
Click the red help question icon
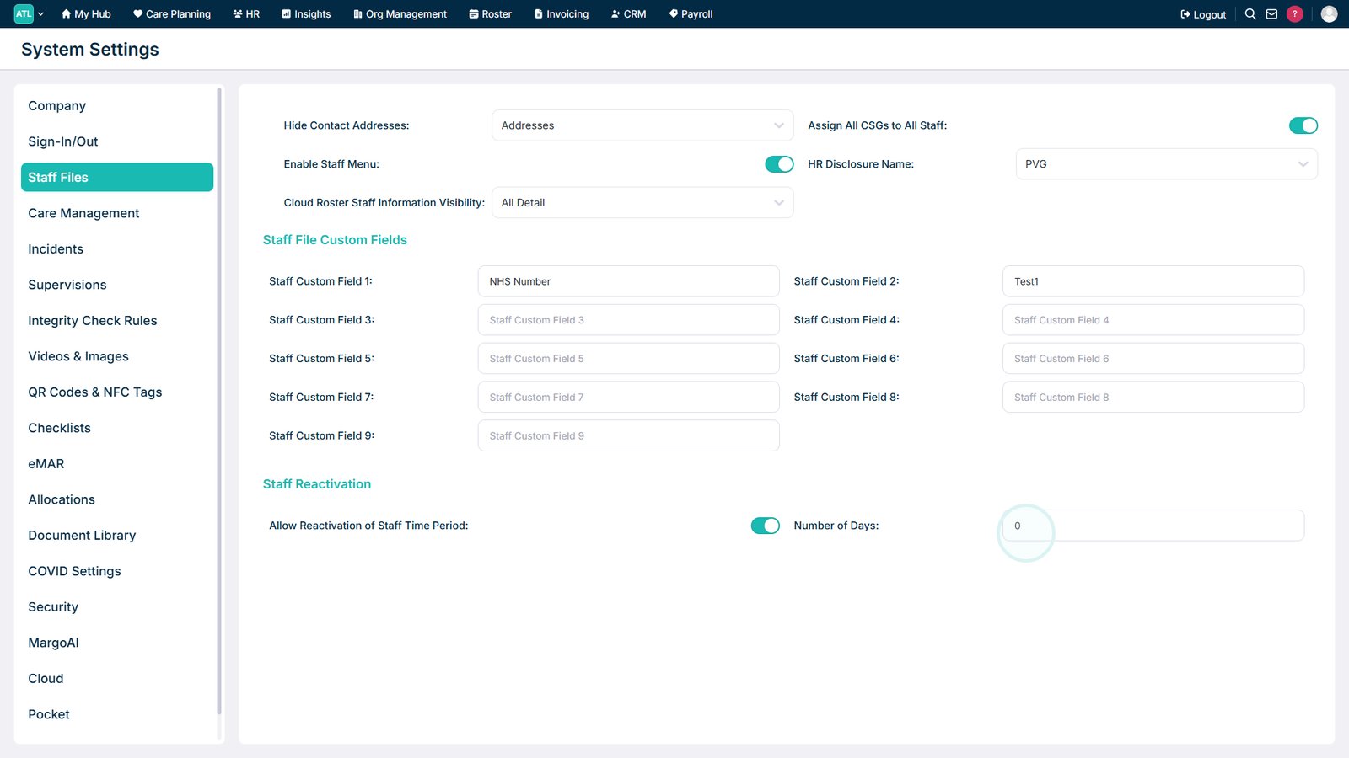[x=1295, y=14]
